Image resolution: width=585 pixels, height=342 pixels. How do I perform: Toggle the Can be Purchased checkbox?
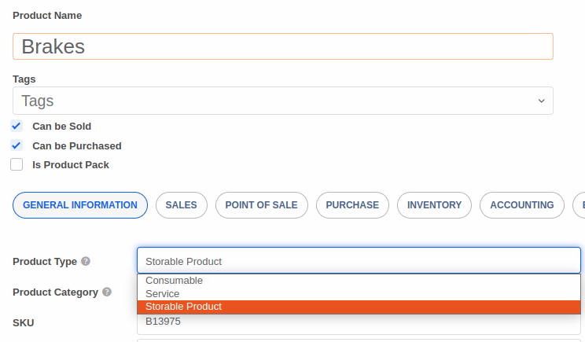pyautogui.click(x=17, y=145)
